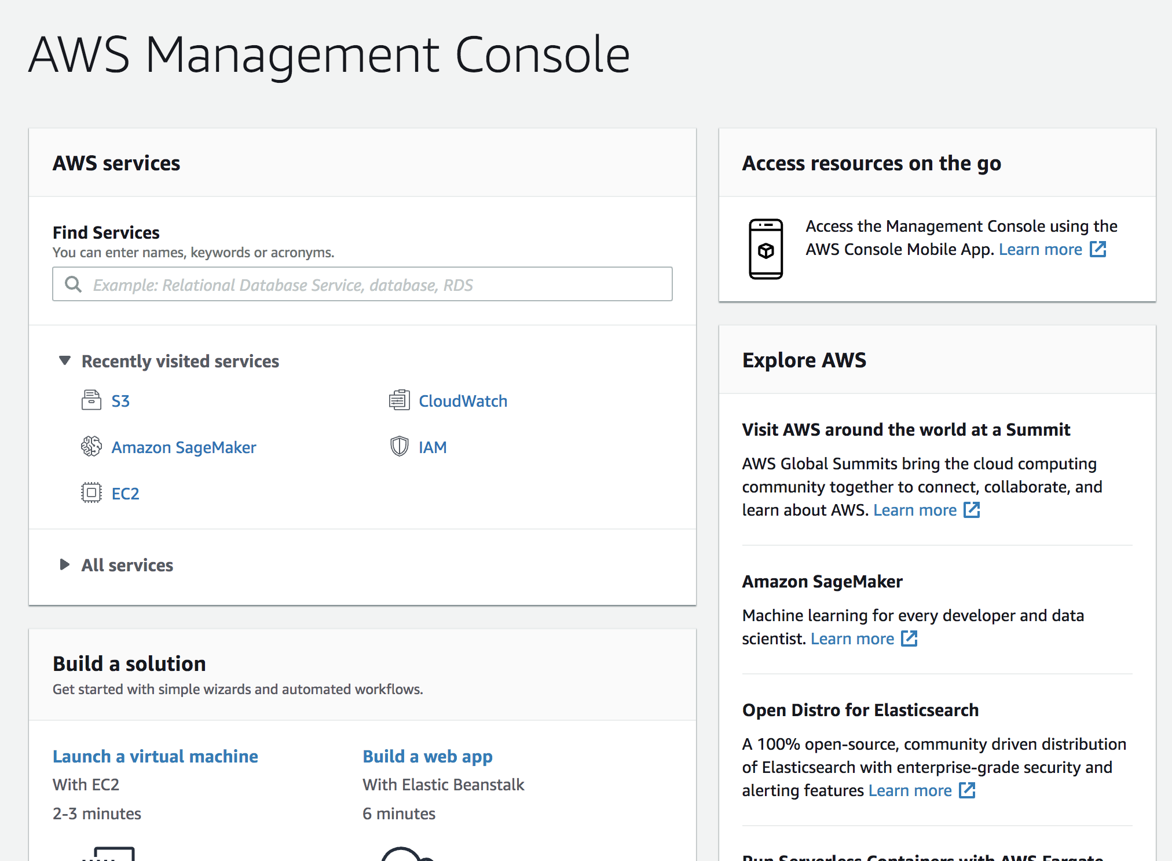Click the CloudWatch service icon
Viewport: 1172px width, 861px height.
point(399,400)
